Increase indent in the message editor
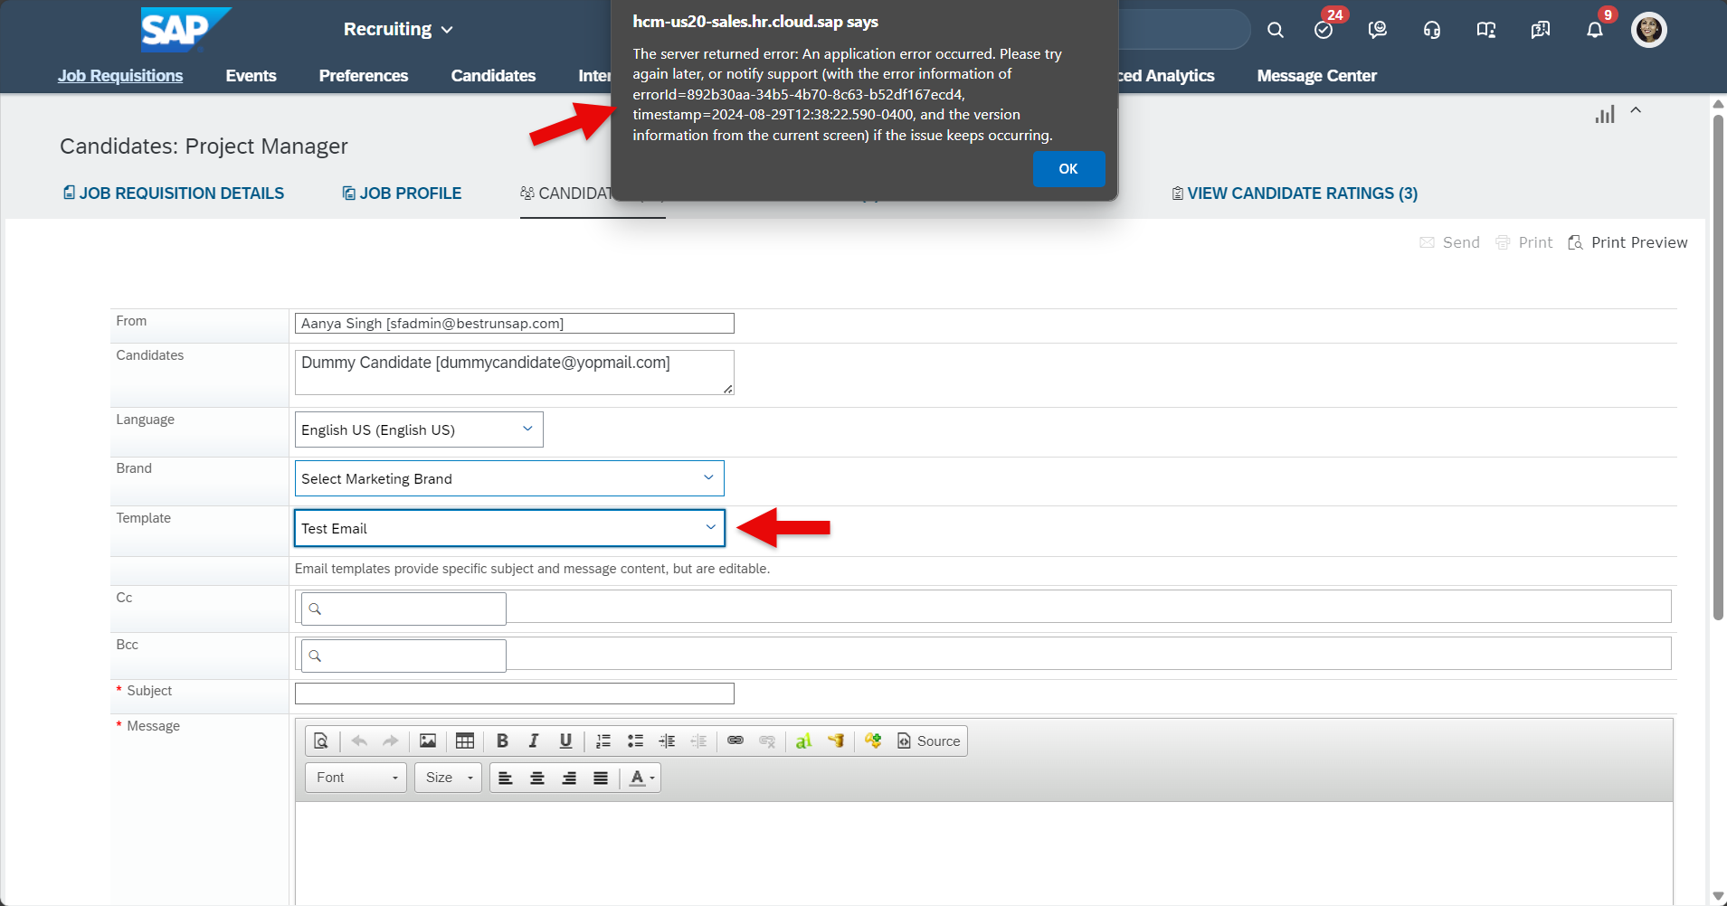Viewport: 1727px width, 906px height. 667,741
